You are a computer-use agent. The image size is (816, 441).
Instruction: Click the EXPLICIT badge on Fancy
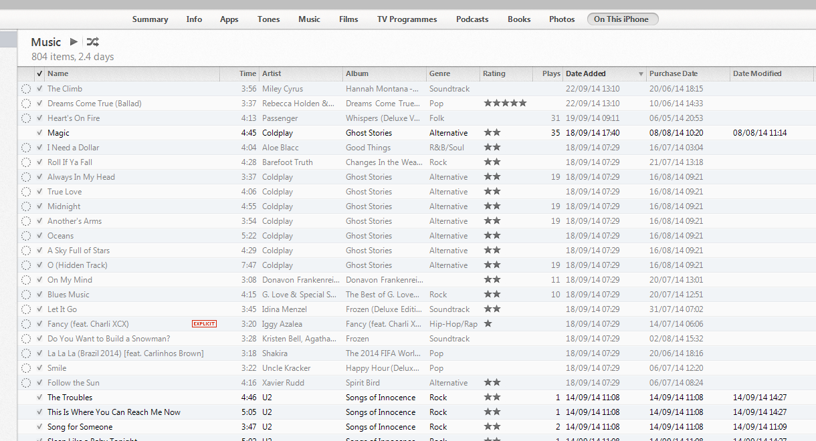tap(205, 324)
